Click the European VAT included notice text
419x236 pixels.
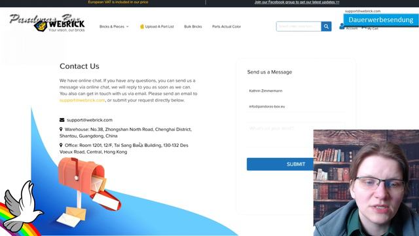pos(118,2)
